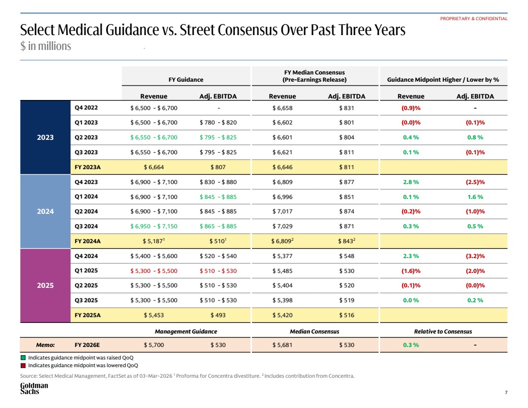Click the "$ 6,602" consensus revenue value

(283, 123)
